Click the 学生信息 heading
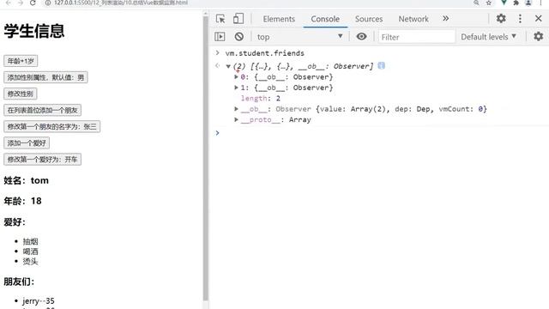The width and height of the screenshot is (549, 309). [34, 31]
